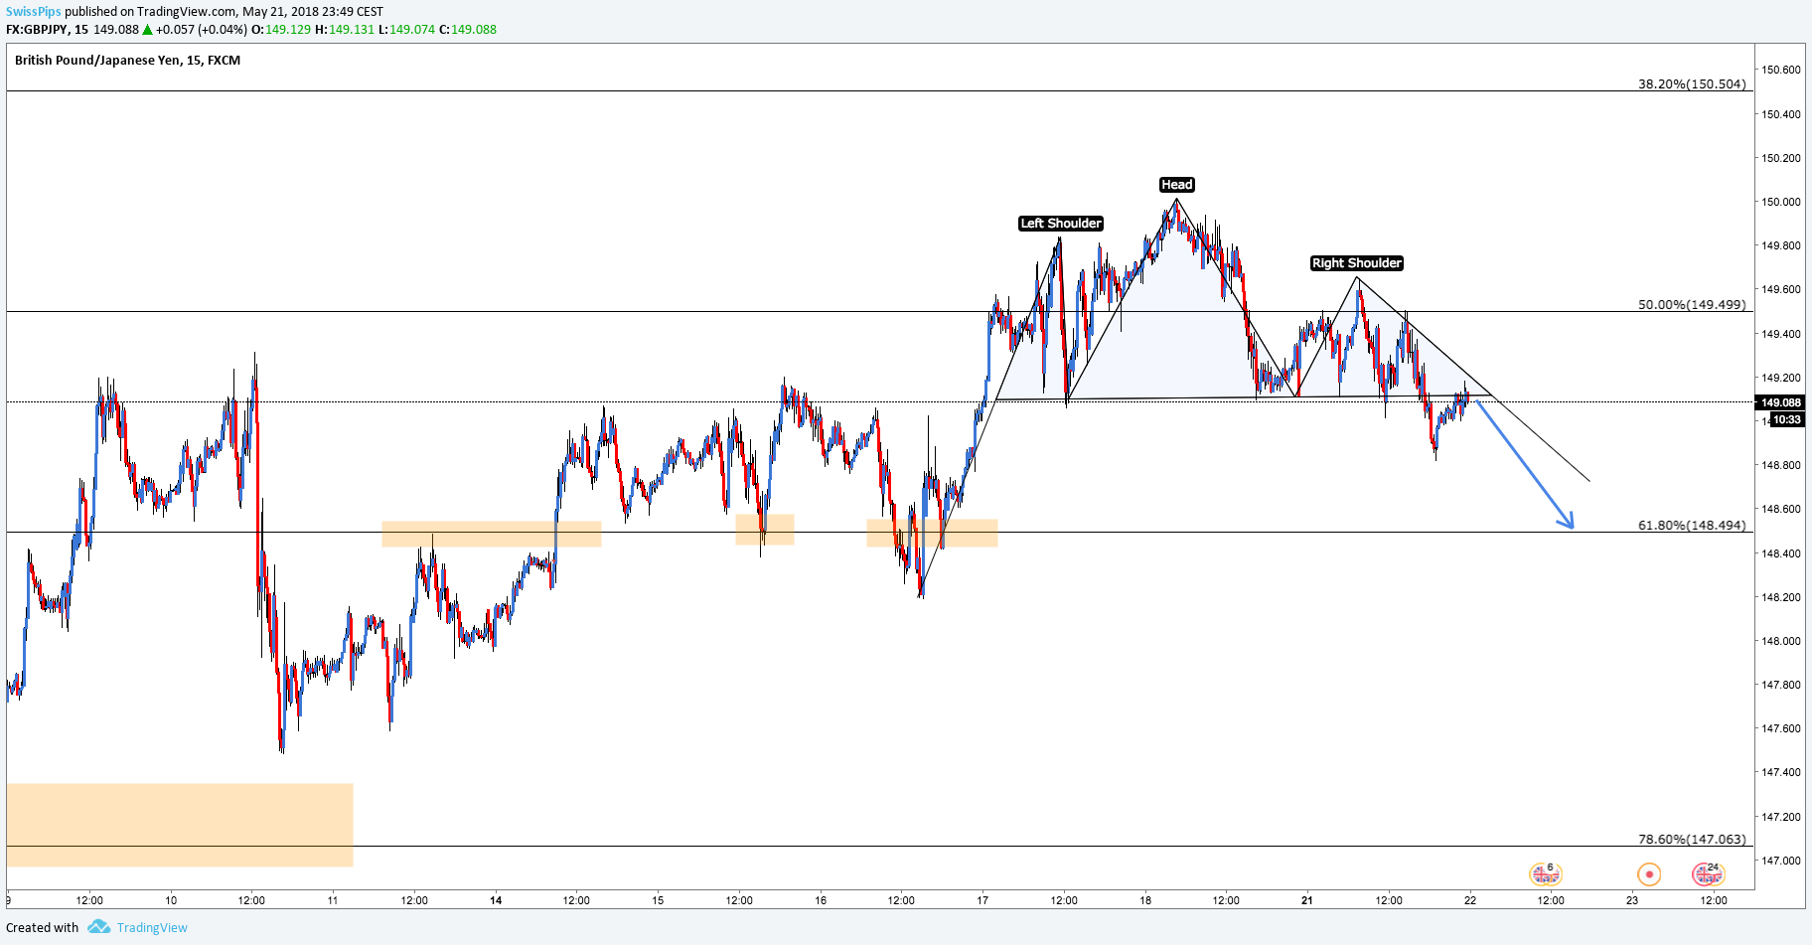1812x945 pixels.
Task: Select the Right Shoulder label
Action: point(1357,263)
